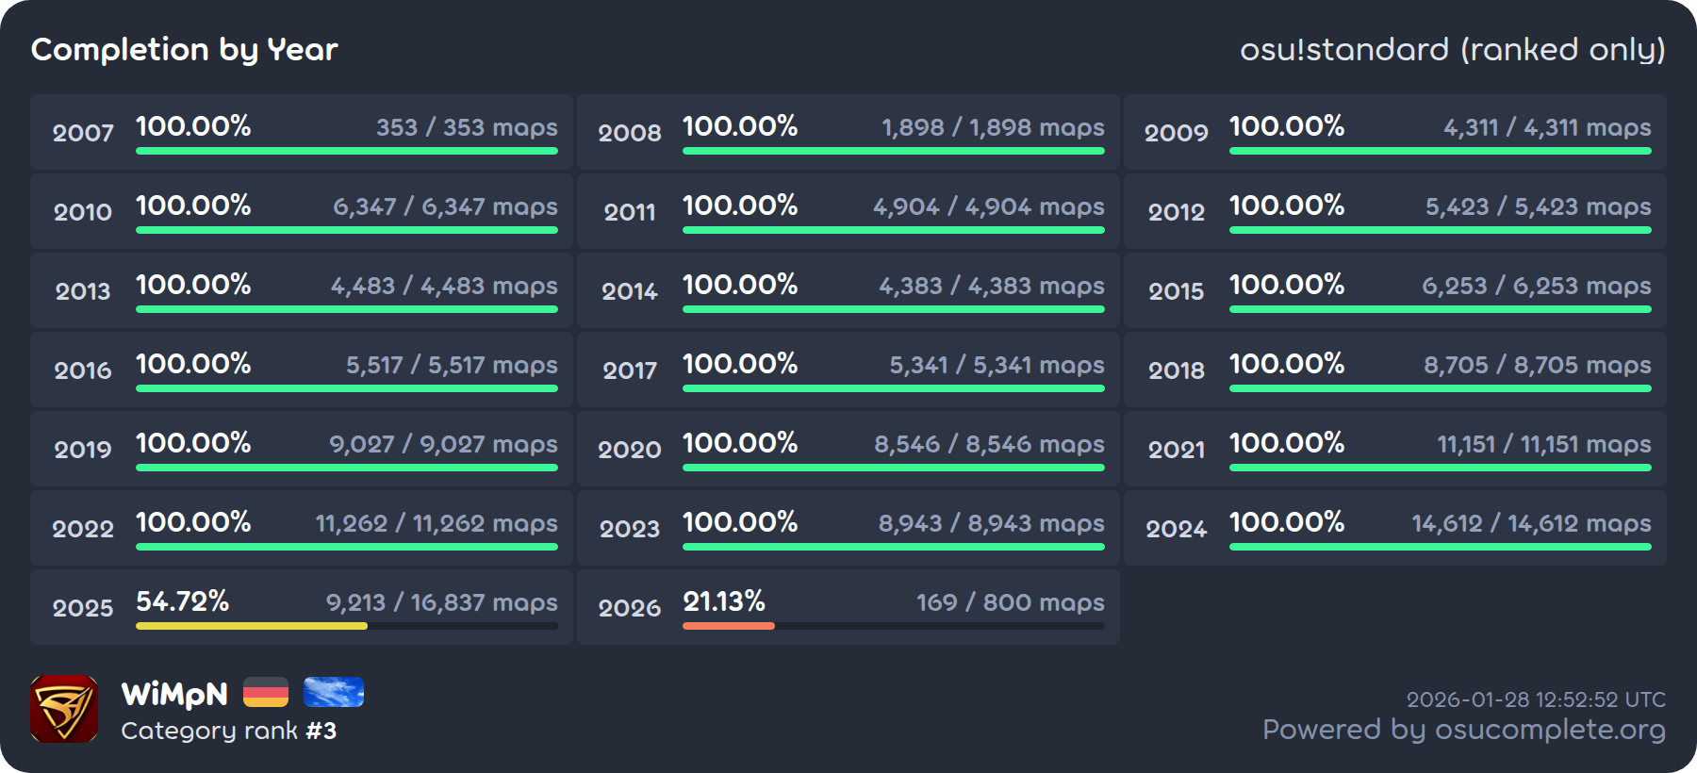Click the 2026-01-28 UTC timestamp
The image size is (1697, 773).
(x=1536, y=699)
